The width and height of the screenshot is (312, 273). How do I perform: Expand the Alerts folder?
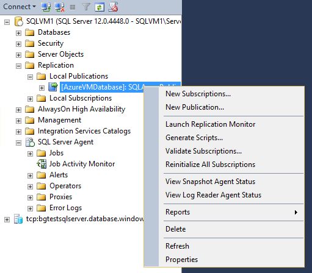pos(30,175)
